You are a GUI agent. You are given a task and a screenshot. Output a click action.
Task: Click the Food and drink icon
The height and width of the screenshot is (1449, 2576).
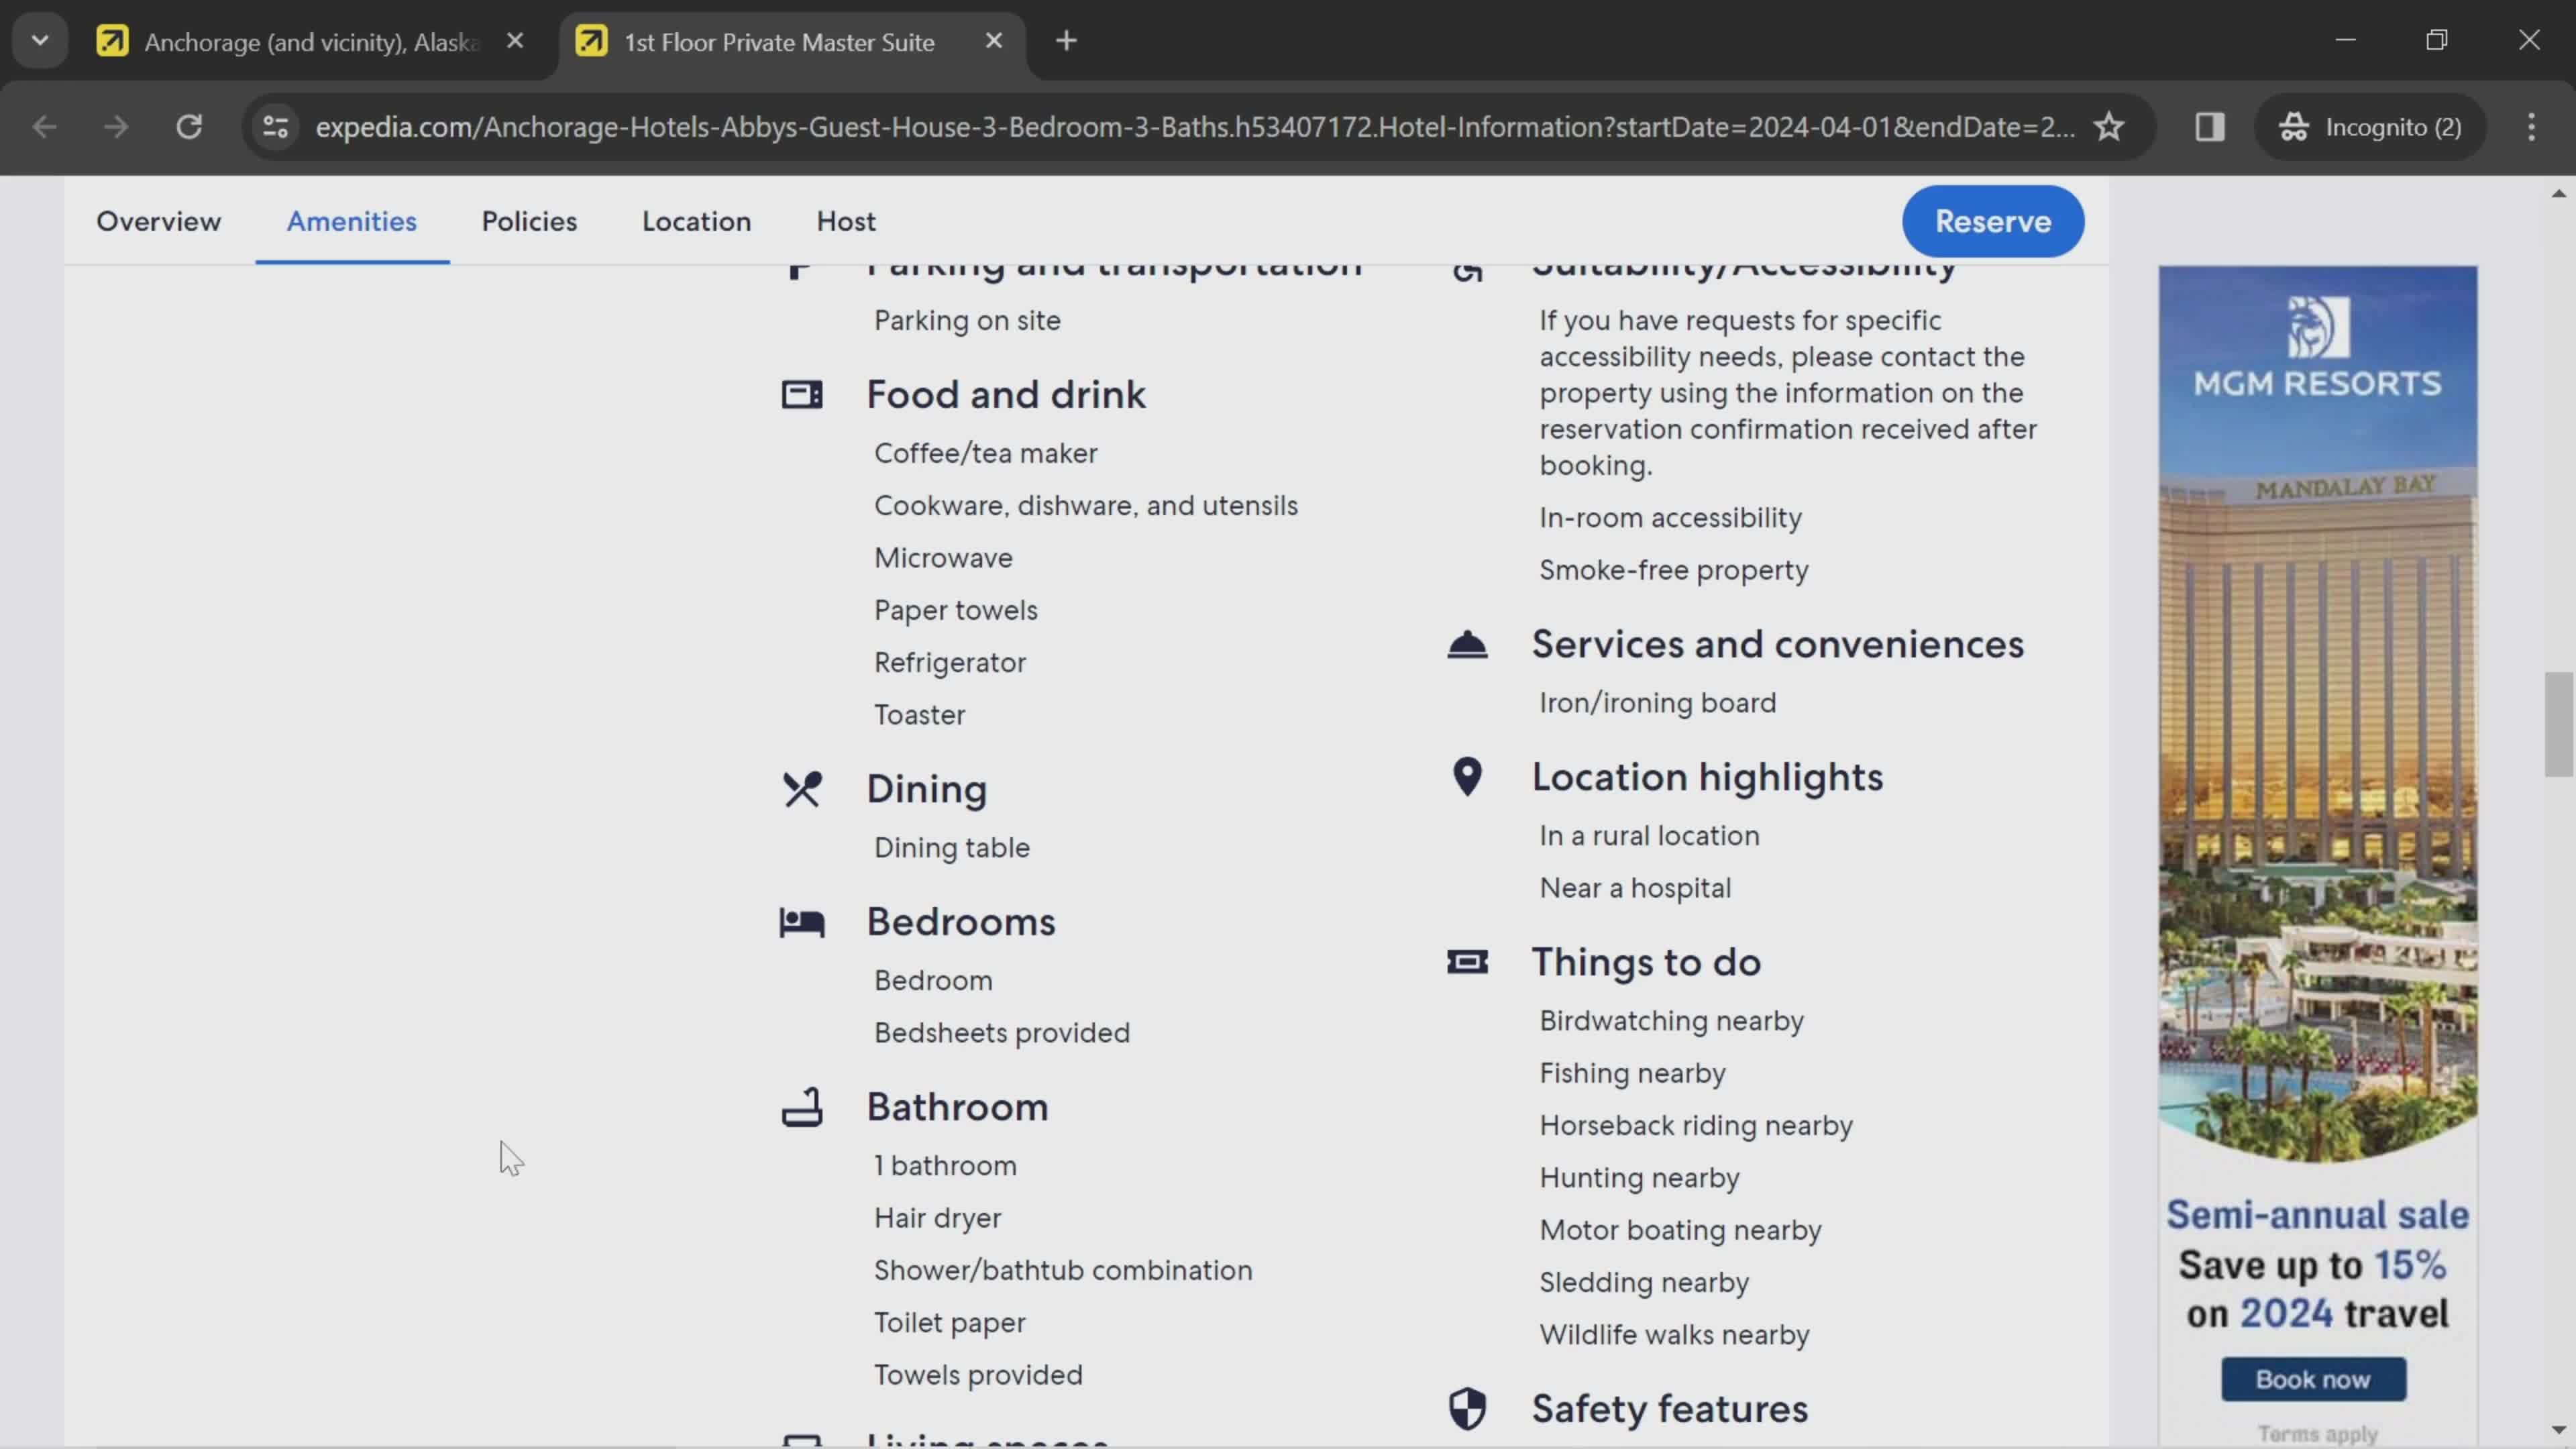(802, 395)
